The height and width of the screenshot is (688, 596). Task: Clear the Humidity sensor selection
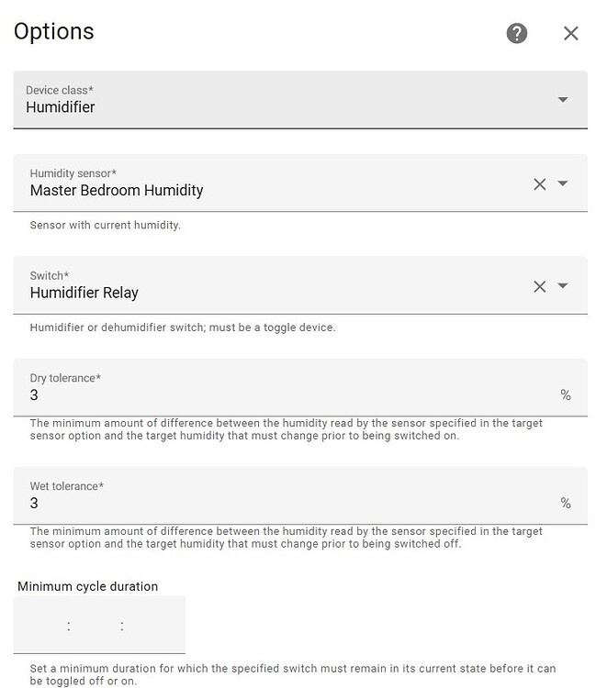point(540,183)
